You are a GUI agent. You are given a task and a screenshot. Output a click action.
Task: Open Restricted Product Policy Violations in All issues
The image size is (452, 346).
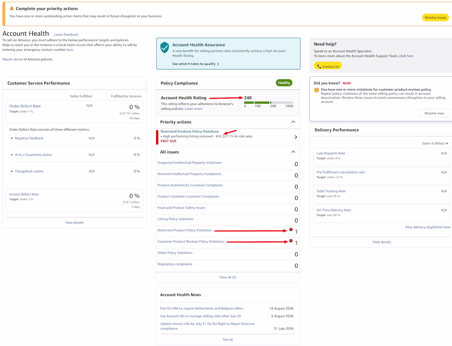coord(184,230)
